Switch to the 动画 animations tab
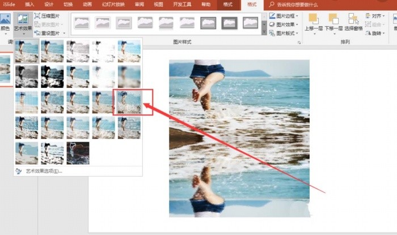The image size is (397, 235). pyautogui.click(x=87, y=5)
